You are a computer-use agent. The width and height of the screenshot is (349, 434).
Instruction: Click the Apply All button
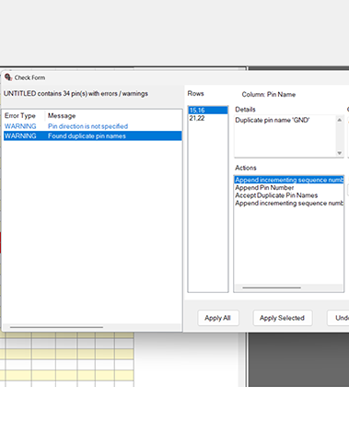pyautogui.click(x=218, y=318)
